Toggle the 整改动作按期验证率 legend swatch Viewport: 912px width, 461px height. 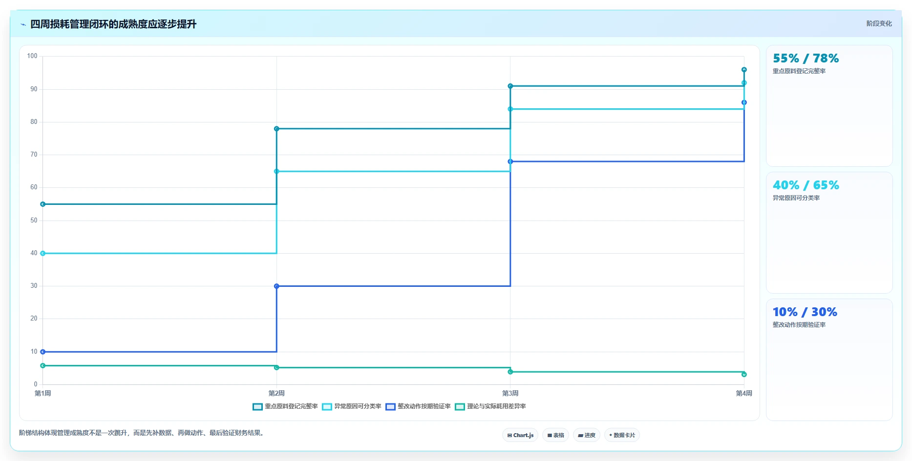tap(390, 407)
